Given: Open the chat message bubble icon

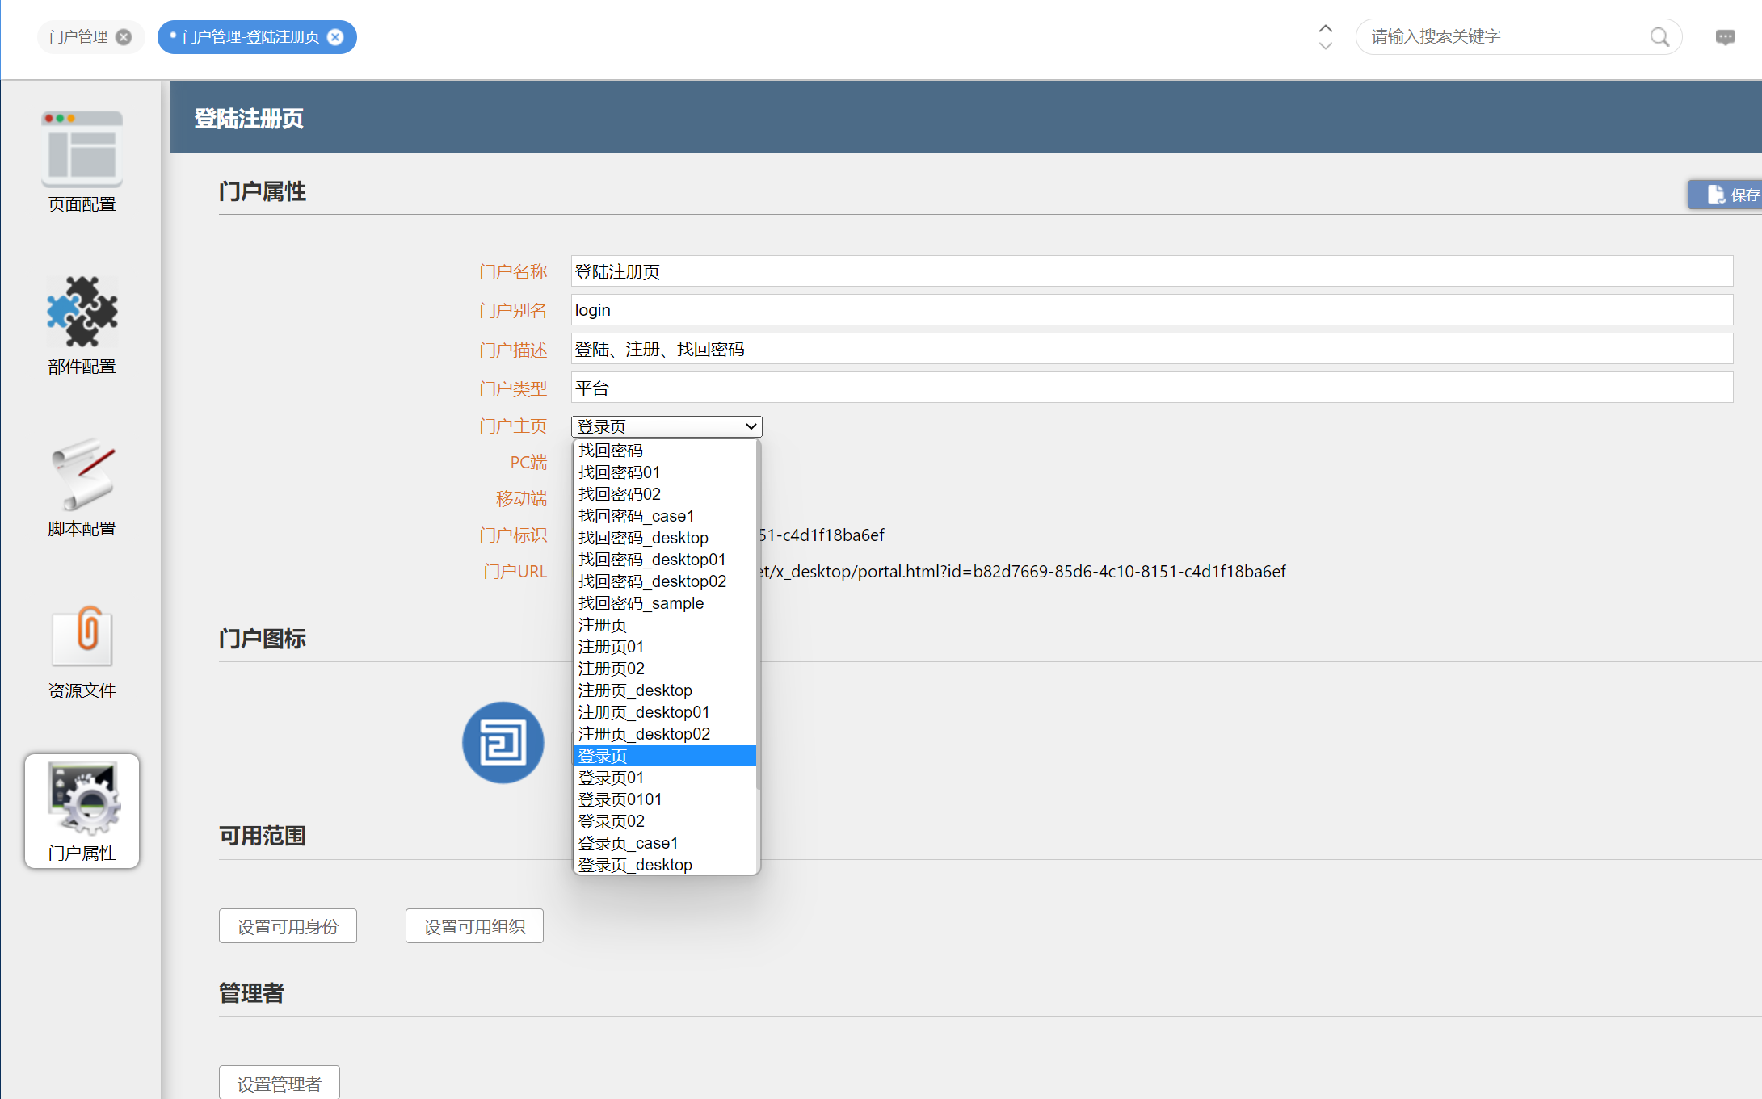Looking at the screenshot, I should [x=1725, y=37].
